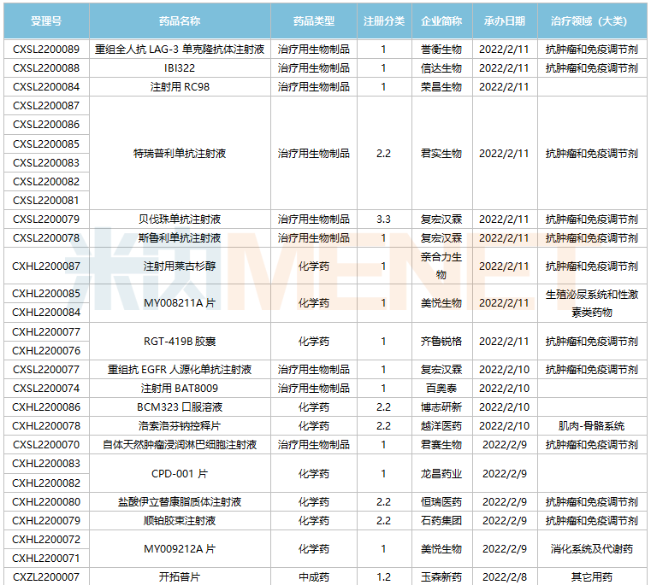Select cell CXSL2200074
The width and height of the screenshot is (651, 585).
[x=46, y=389]
